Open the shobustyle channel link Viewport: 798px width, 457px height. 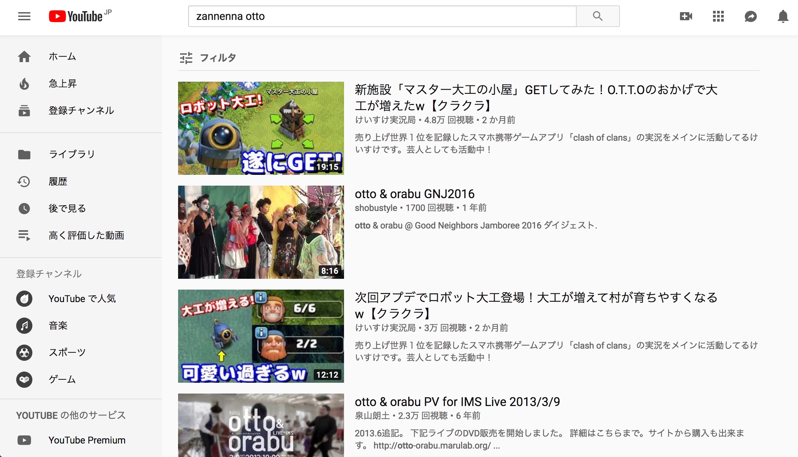pyautogui.click(x=376, y=208)
